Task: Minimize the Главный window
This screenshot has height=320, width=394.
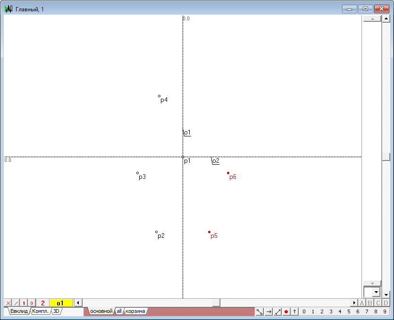Action: click(x=349, y=9)
